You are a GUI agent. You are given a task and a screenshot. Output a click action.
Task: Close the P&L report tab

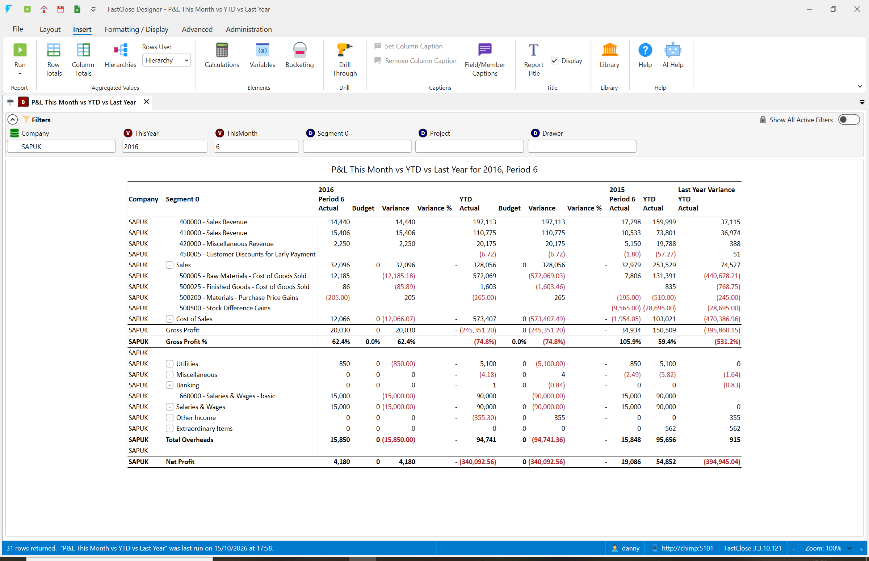pos(146,102)
